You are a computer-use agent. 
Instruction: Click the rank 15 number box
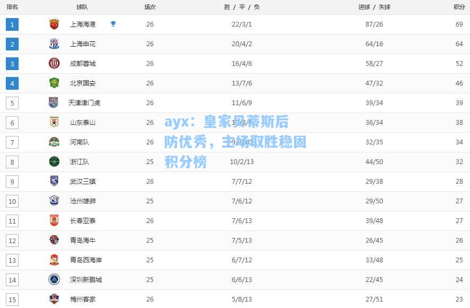tap(12, 300)
